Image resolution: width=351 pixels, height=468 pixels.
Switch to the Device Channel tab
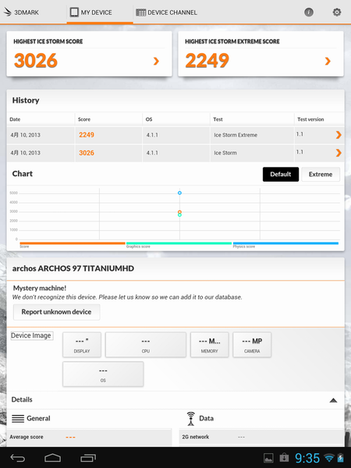click(166, 12)
